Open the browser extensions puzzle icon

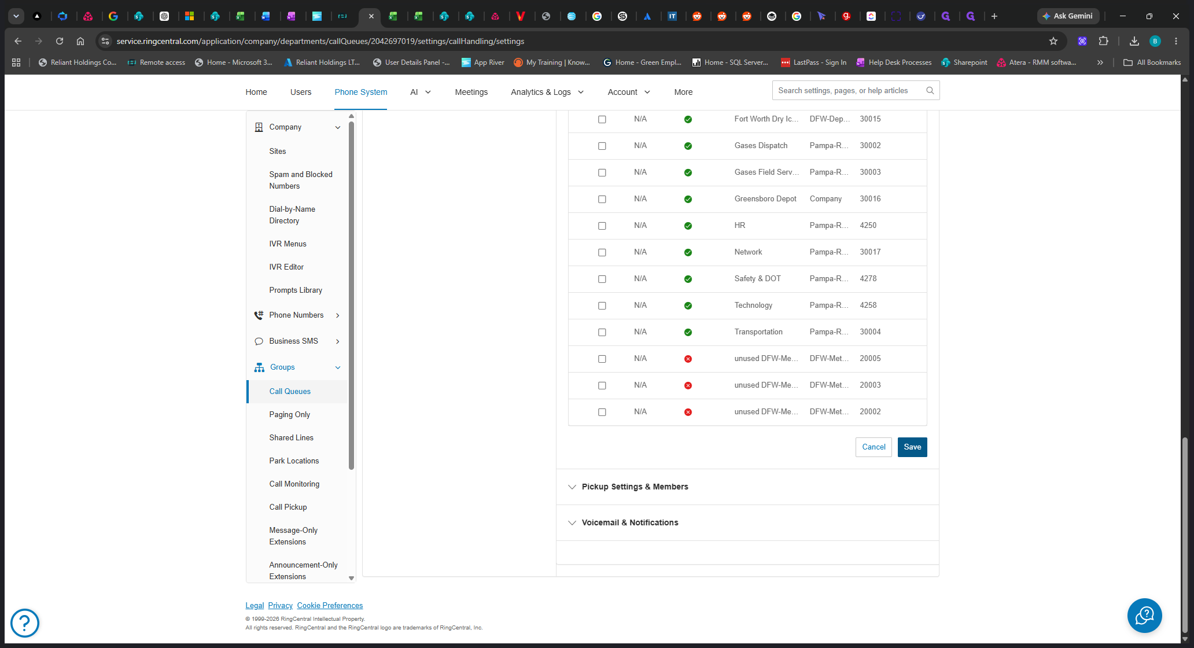[x=1104, y=41]
